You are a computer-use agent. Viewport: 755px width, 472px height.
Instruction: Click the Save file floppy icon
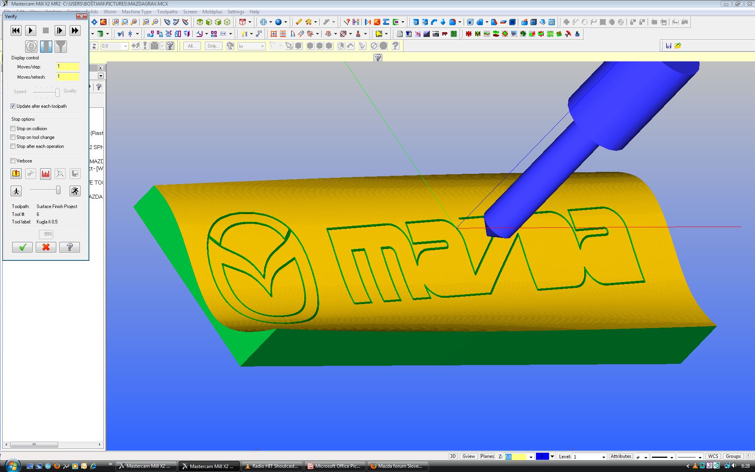point(668,46)
